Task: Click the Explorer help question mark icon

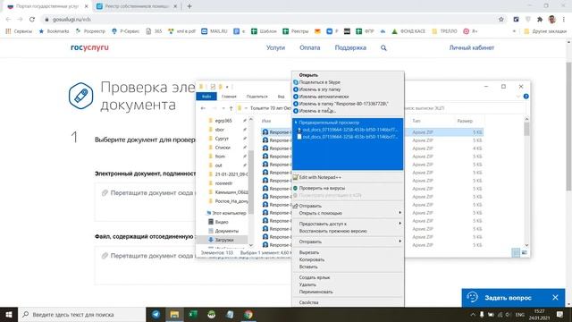Action: click(526, 97)
